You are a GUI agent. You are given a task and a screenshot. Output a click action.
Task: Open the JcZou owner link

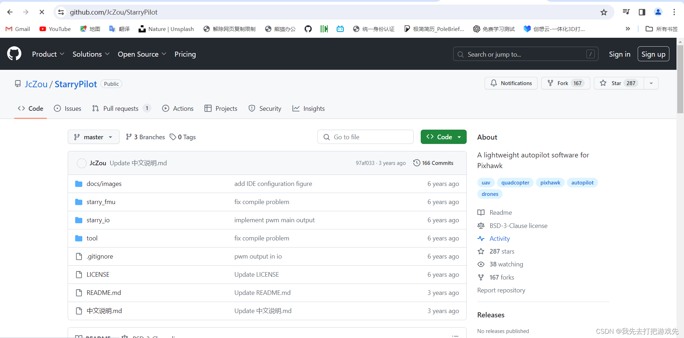tap(36, 84)
